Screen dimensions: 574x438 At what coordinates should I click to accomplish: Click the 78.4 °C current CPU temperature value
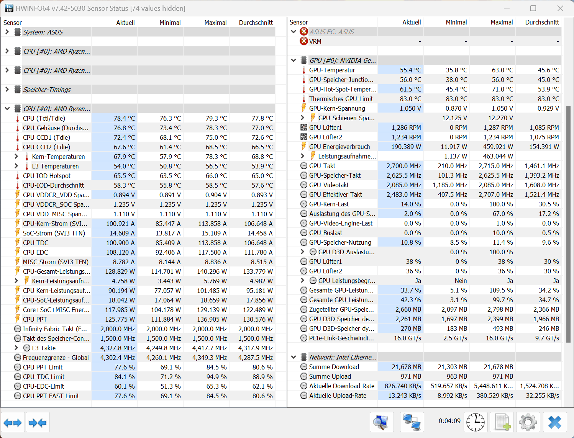tap(124, 118)
